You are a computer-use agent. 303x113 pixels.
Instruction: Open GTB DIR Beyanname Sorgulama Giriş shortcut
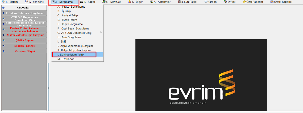tap(24, 18)
